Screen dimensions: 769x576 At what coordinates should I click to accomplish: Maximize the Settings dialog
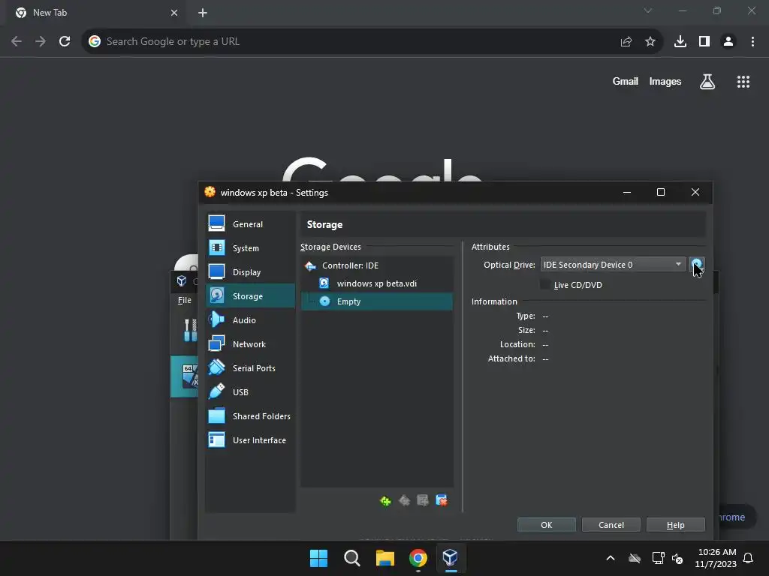[x=661, y=192]
